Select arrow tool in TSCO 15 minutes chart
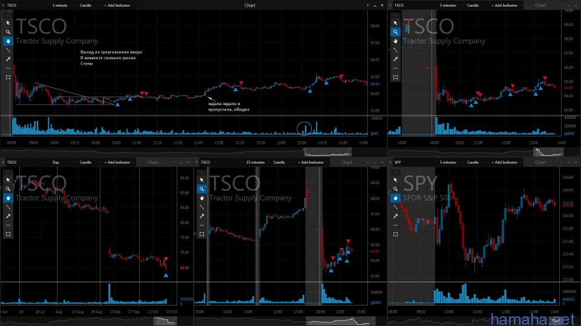Image resolution: width=581 pixels, height=326 pixels. tap(202, 216)
